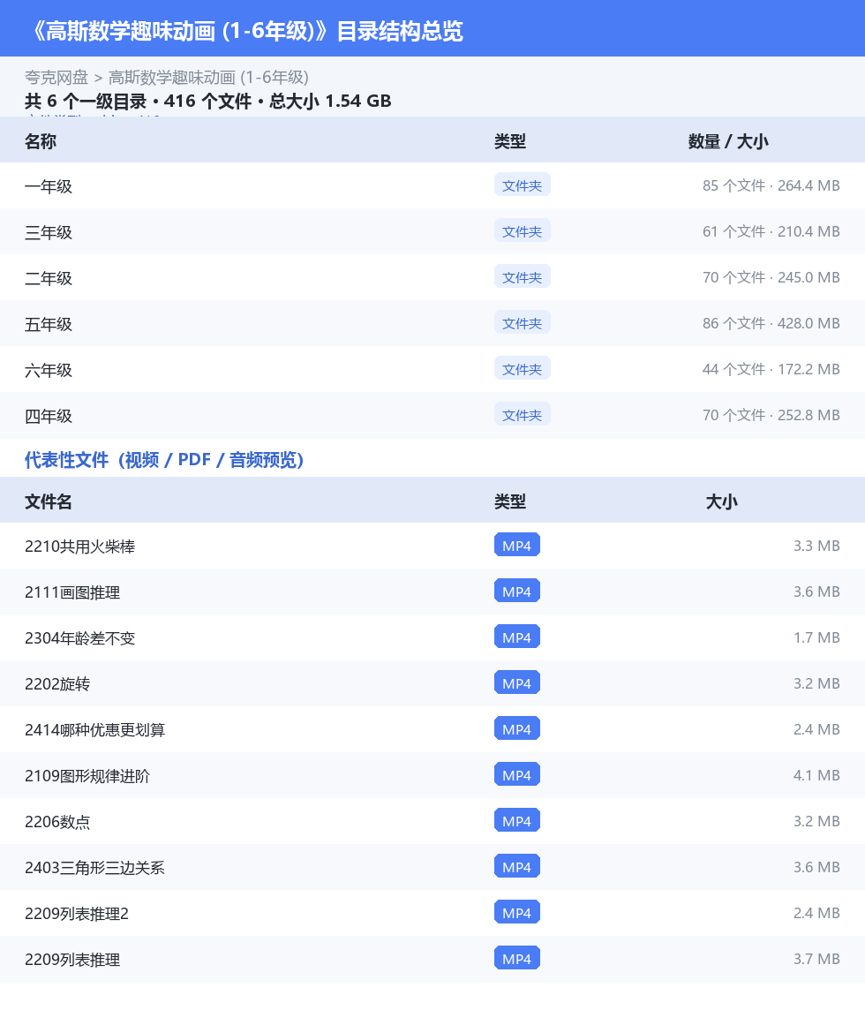Click MP4 badge for 2210共用火柴棒
865x1010 pixels.
click(x=517, y=546)
